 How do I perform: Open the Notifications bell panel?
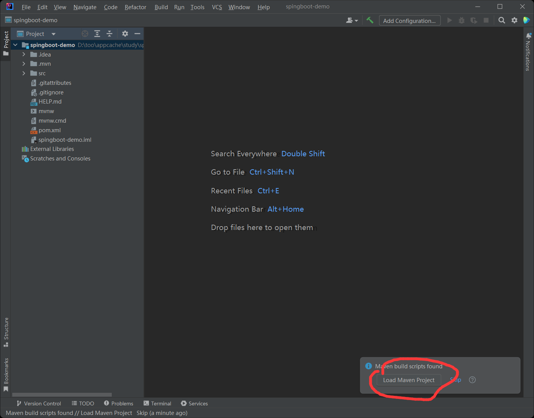[528, 52]
